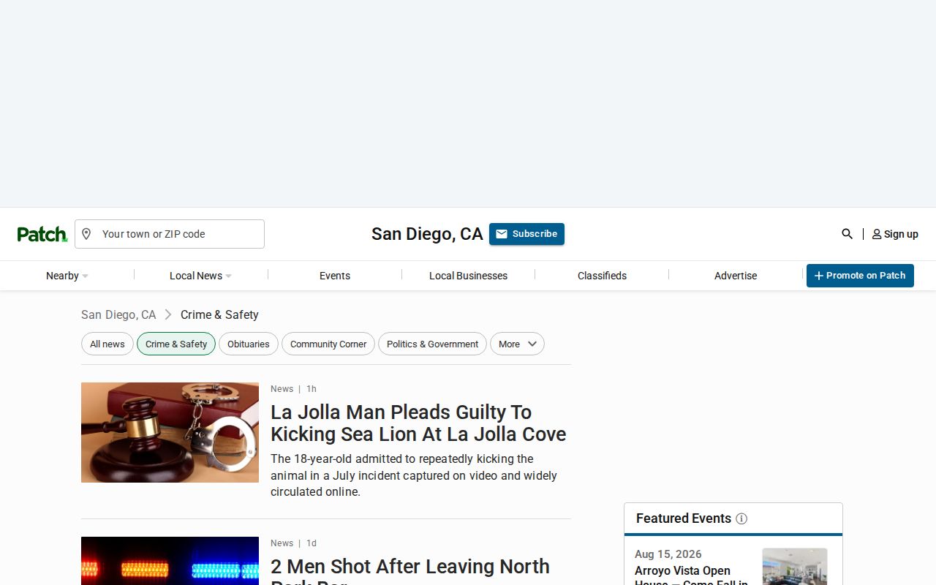
Task: Select the Obituaries filter chip
Action: click(x=249, y=344)
